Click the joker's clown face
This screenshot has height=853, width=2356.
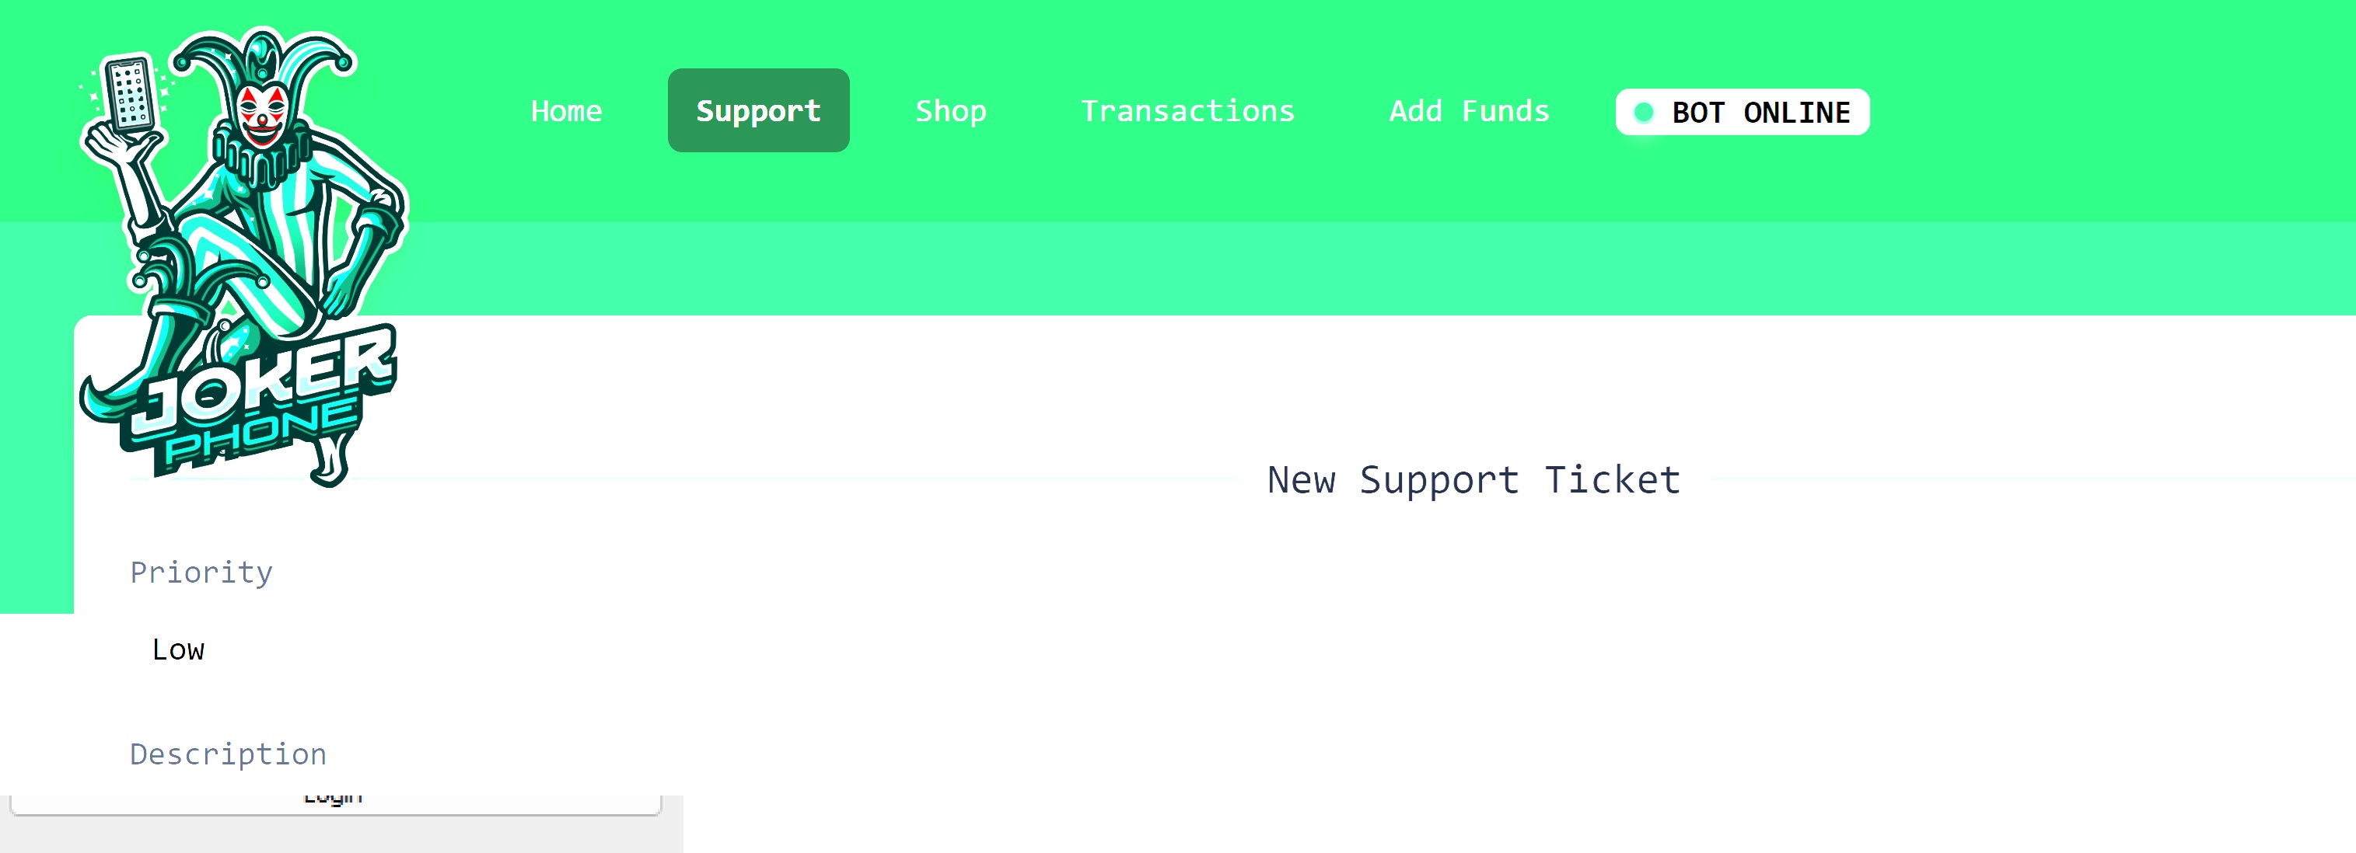pos(263,113)
